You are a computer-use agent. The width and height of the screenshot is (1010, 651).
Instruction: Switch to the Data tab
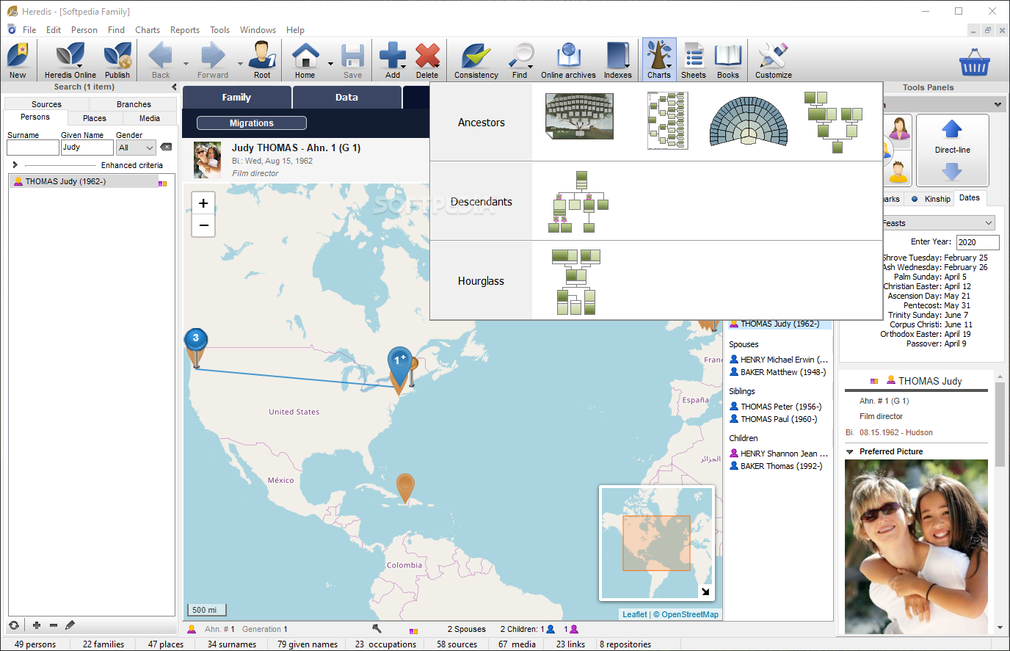pyautogui.click(x=346, y=97)
